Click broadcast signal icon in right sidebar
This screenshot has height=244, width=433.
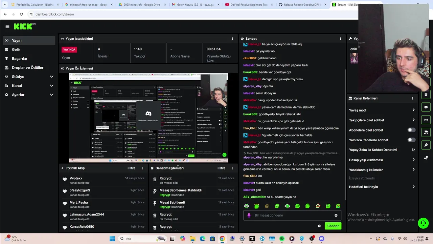point(426,120)
